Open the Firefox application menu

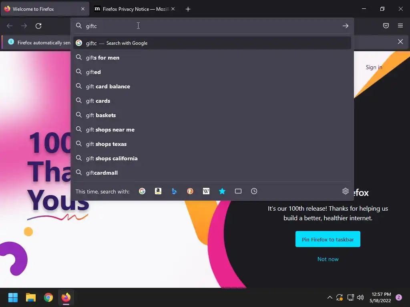pos(400,26)
